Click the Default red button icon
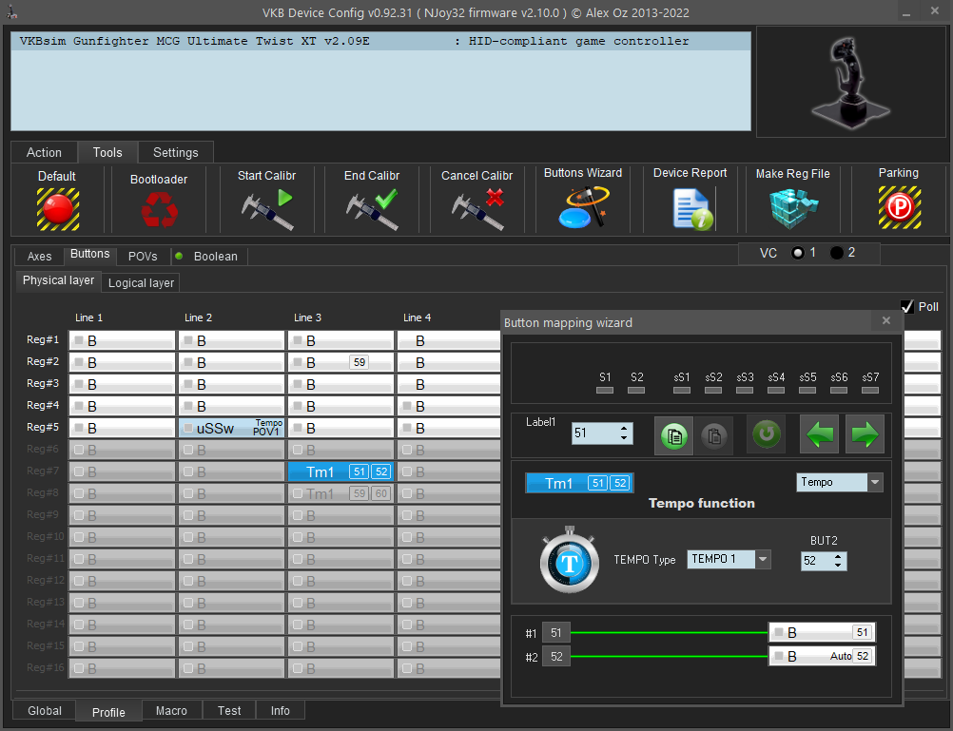Viewport: 953px width, 731px height. (x=57, y=208)
